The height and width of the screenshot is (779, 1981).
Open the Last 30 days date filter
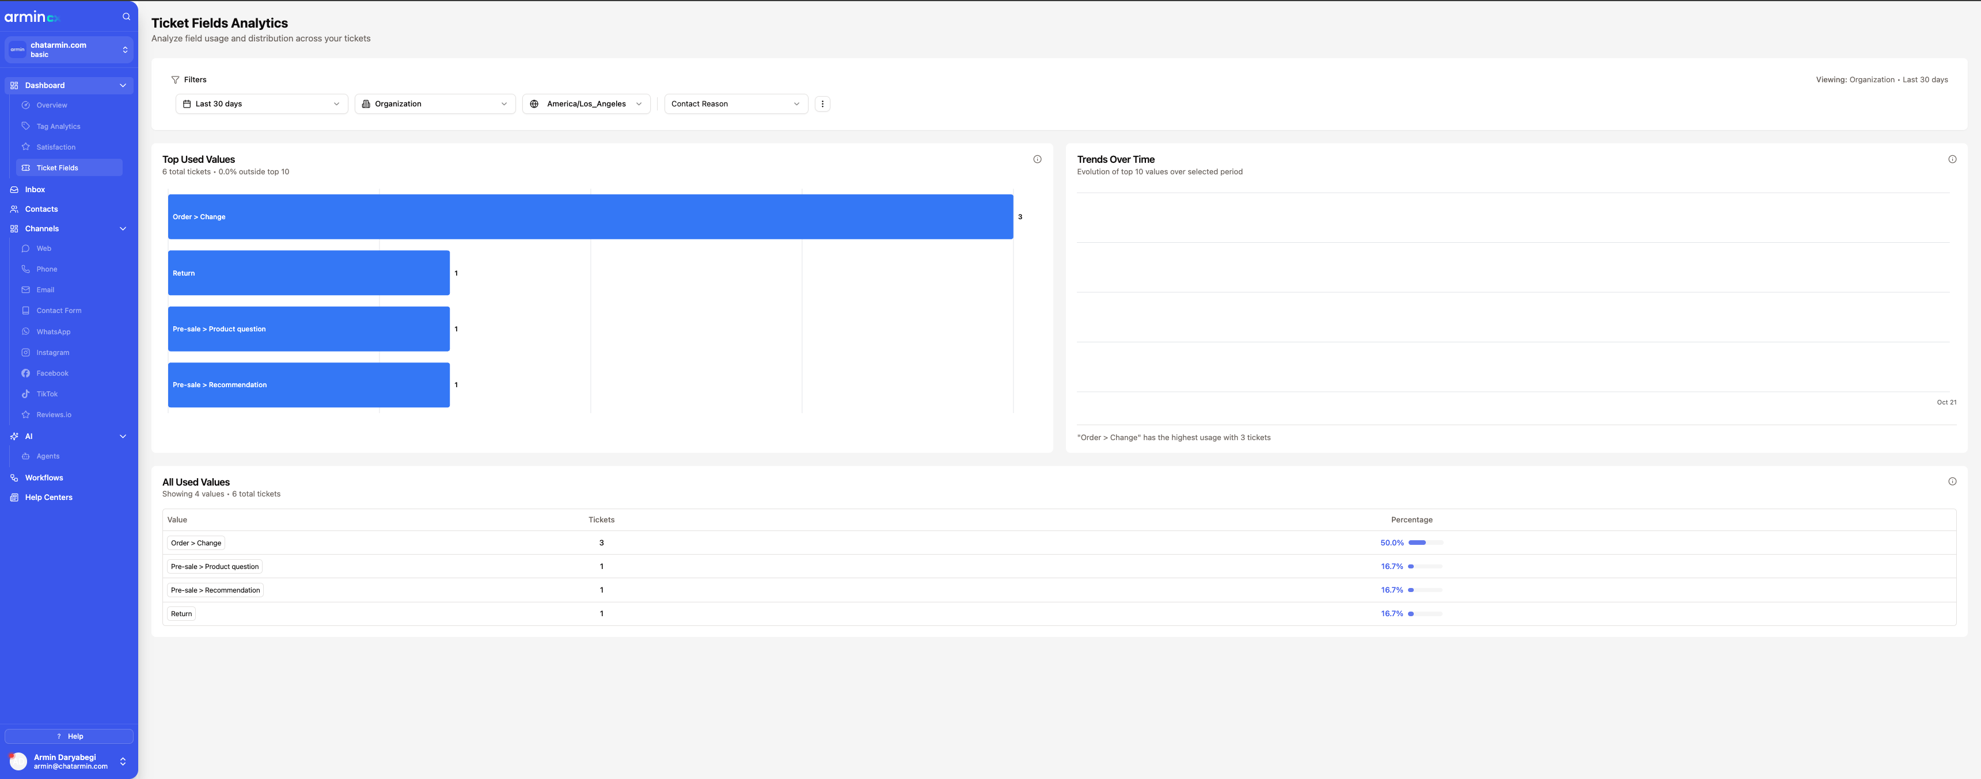click(x=261, y=103)
